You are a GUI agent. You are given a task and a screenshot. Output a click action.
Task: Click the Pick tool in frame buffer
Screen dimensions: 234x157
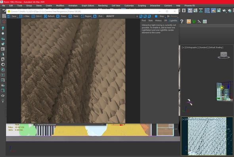[x=98, y=16]
